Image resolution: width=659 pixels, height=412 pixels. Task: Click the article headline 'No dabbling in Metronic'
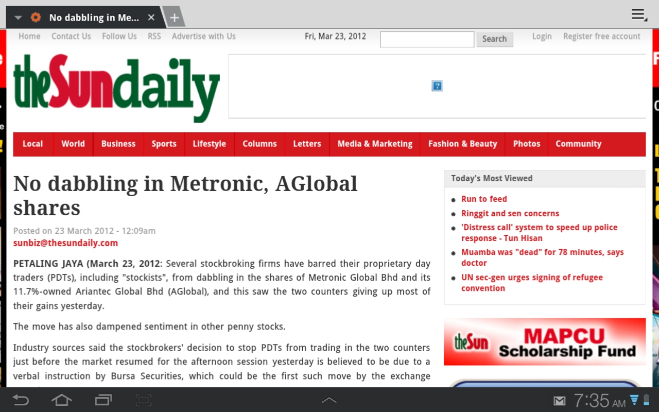coord(185,195)
